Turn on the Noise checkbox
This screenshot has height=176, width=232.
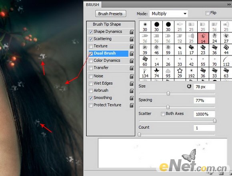(x=91, y=76)
